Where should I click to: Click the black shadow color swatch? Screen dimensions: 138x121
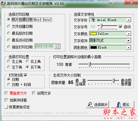[94, 48]
